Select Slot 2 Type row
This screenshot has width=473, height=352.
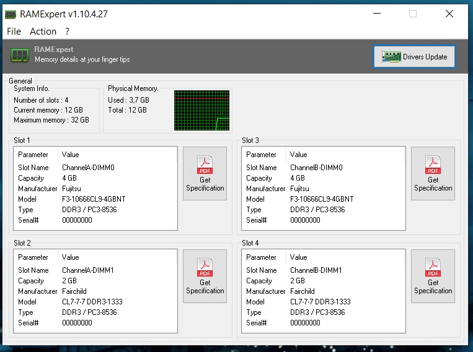tap(95, 312)
